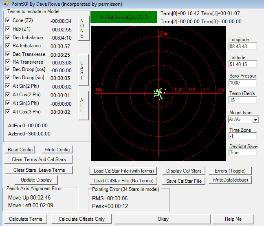Image resolution: width=264 pixels, height=226 pixels.
Task: Click the vertical ALL button
Action: [x=84, y=106]
